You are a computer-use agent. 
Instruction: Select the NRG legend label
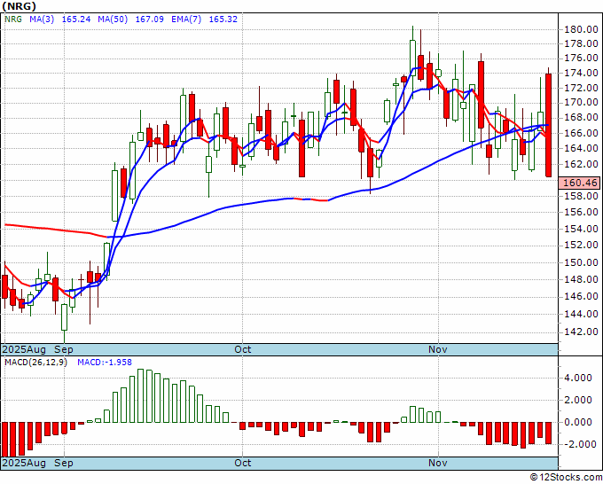tap(13, 19)
